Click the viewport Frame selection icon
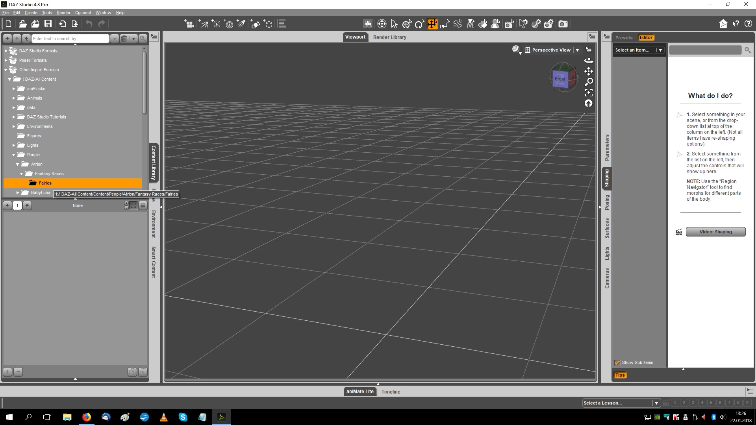756x425 pixels. (x=589, y=92)
